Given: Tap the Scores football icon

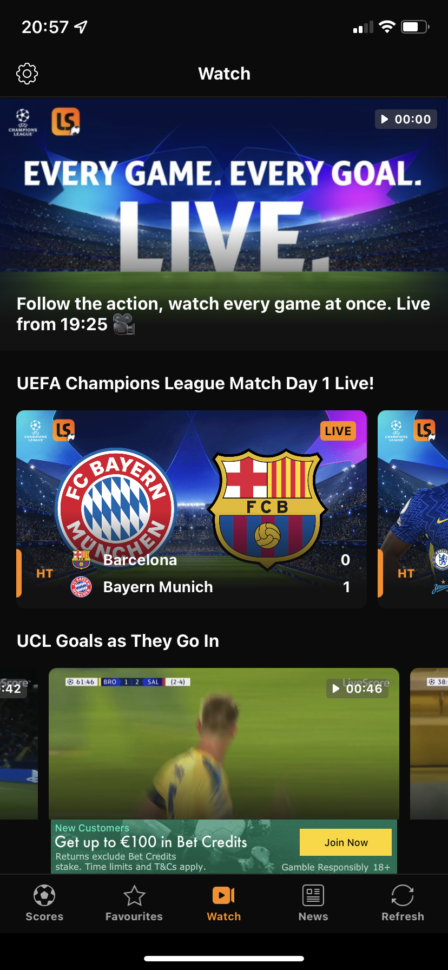Looking at the screenshot, I should click(44, 896).
